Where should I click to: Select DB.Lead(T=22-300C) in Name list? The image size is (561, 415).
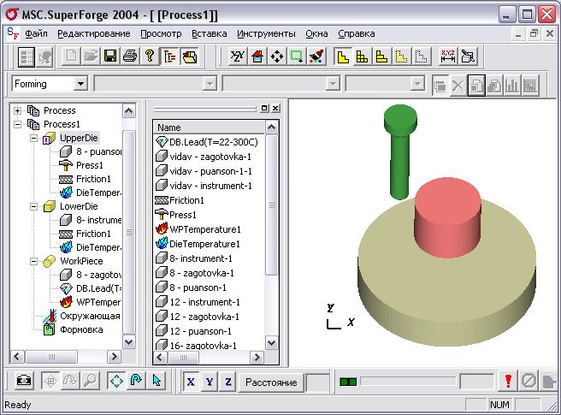[213, 142]
